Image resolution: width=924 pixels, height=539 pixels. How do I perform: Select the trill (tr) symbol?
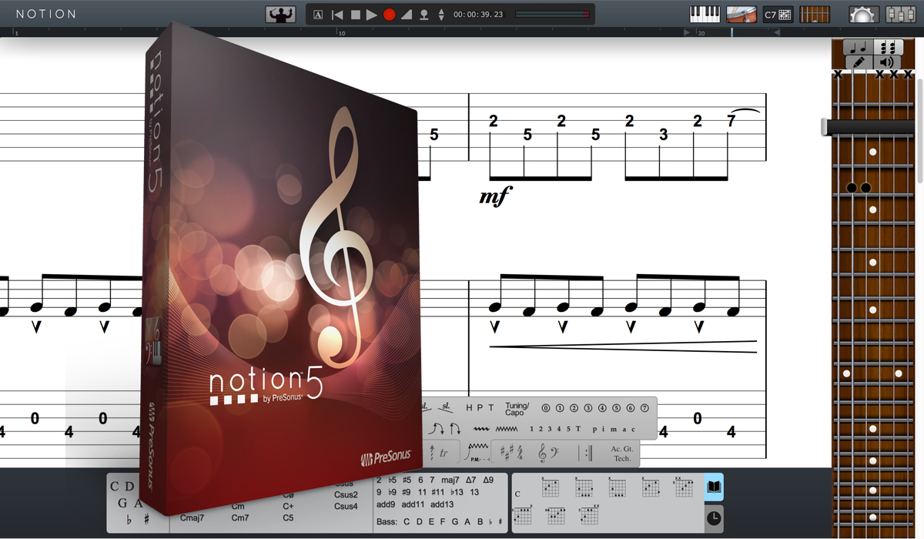[x=444, y=453]
